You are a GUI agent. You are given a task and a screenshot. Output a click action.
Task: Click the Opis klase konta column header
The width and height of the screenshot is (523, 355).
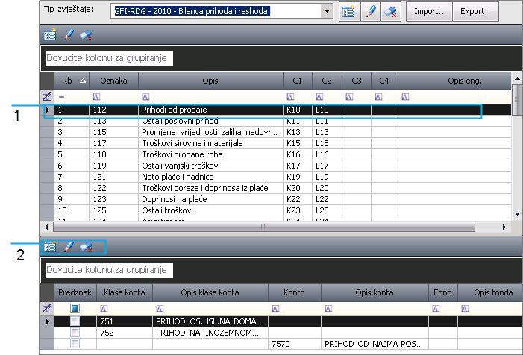click(210, 292)
